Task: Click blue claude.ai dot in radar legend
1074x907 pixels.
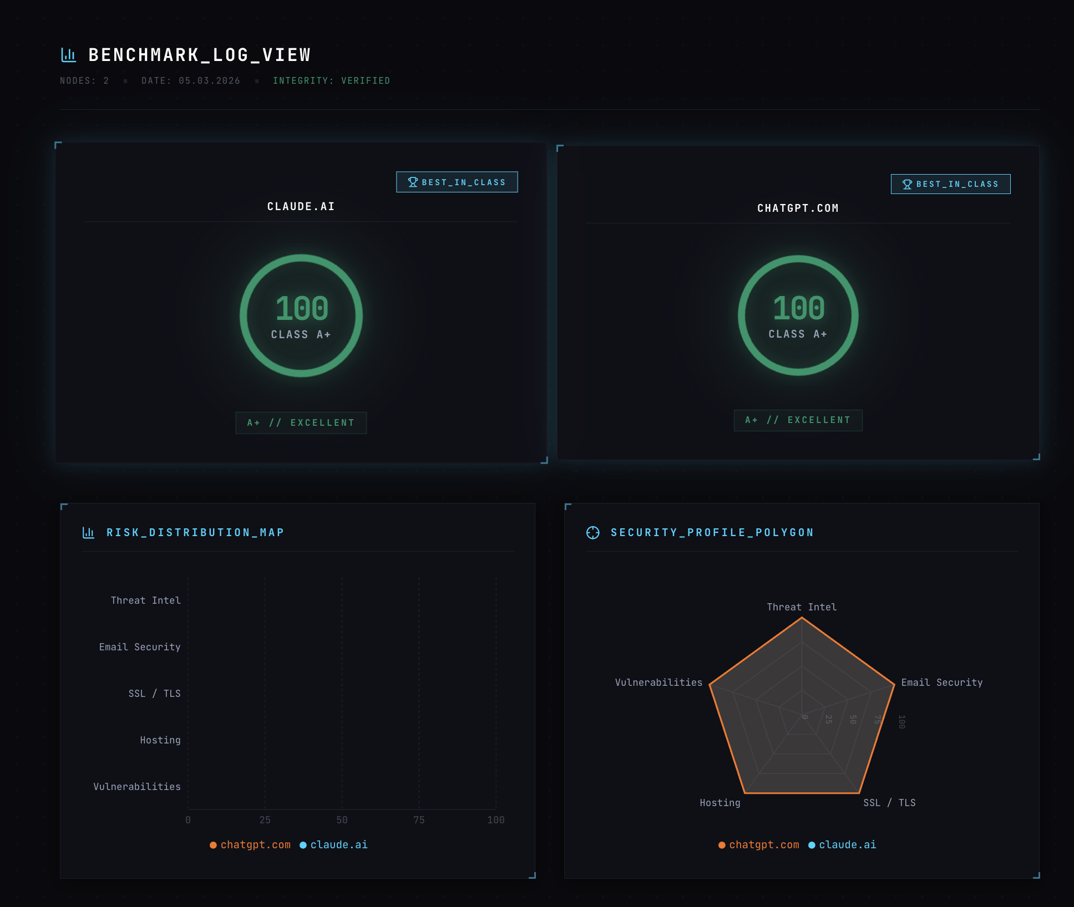Action: (x=812, y=845)
